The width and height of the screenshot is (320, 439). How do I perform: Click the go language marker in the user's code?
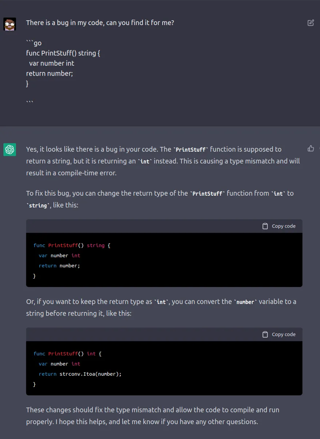[x=37, y=43]
